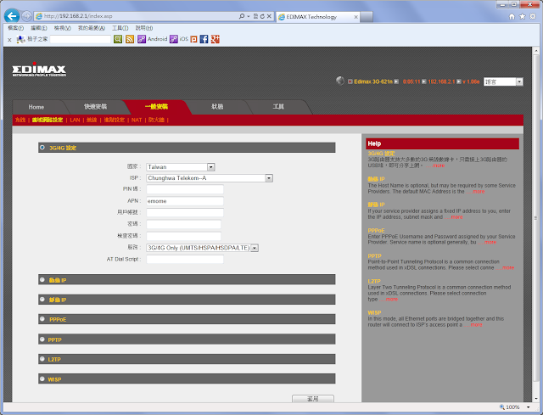543x415 pixels.
Task: Open the 工具 (Tools) menu
Action: 120,28
